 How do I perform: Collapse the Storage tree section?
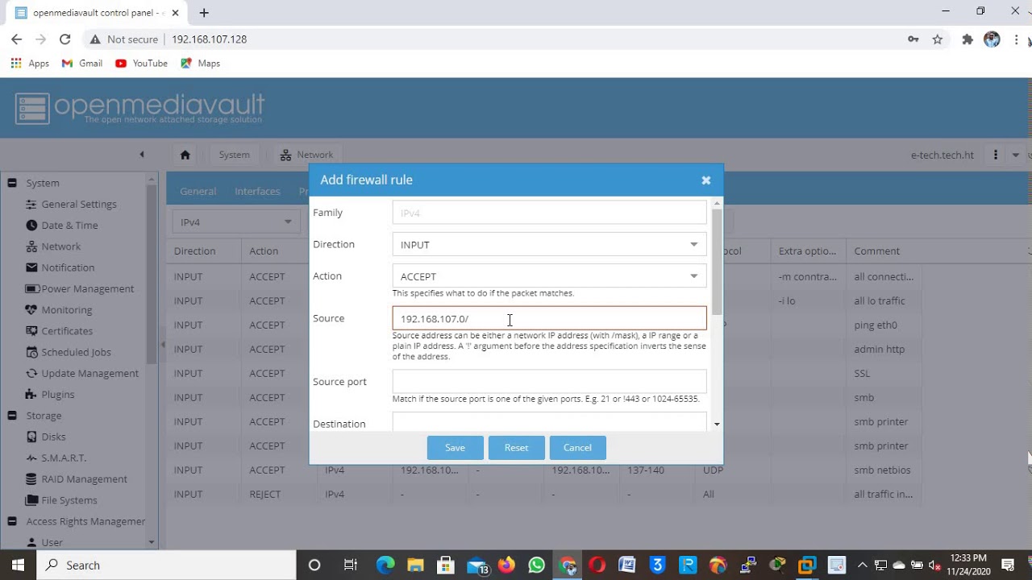point(12,416)
